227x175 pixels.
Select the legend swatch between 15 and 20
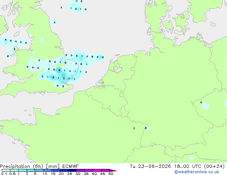[56, 170]
